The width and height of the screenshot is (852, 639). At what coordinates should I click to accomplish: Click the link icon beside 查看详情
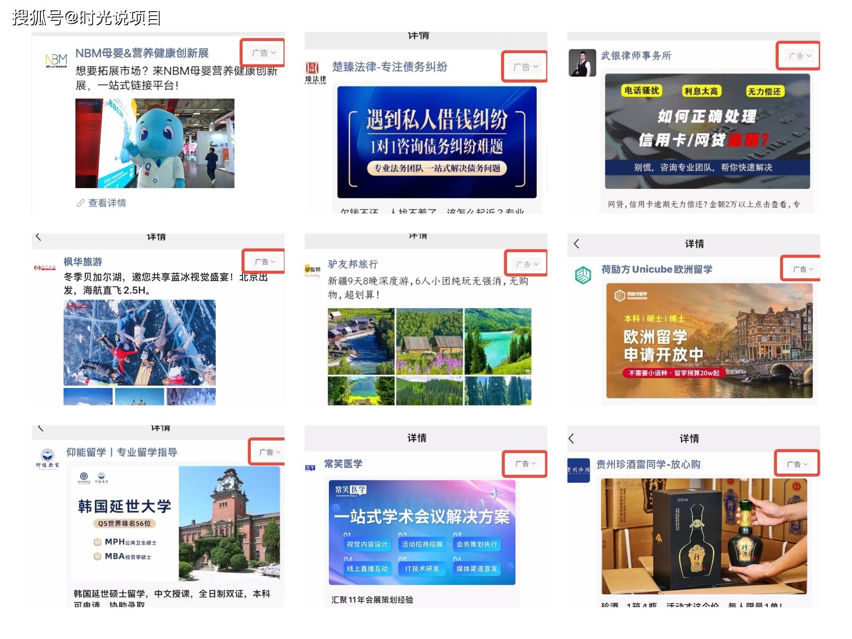coord(80,203)
